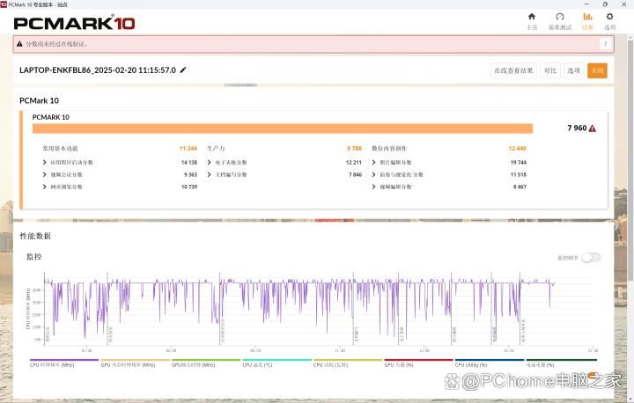Click the question mark help icon in banner
This screenshot has width=634, height=403.
[x=605, y=43]
